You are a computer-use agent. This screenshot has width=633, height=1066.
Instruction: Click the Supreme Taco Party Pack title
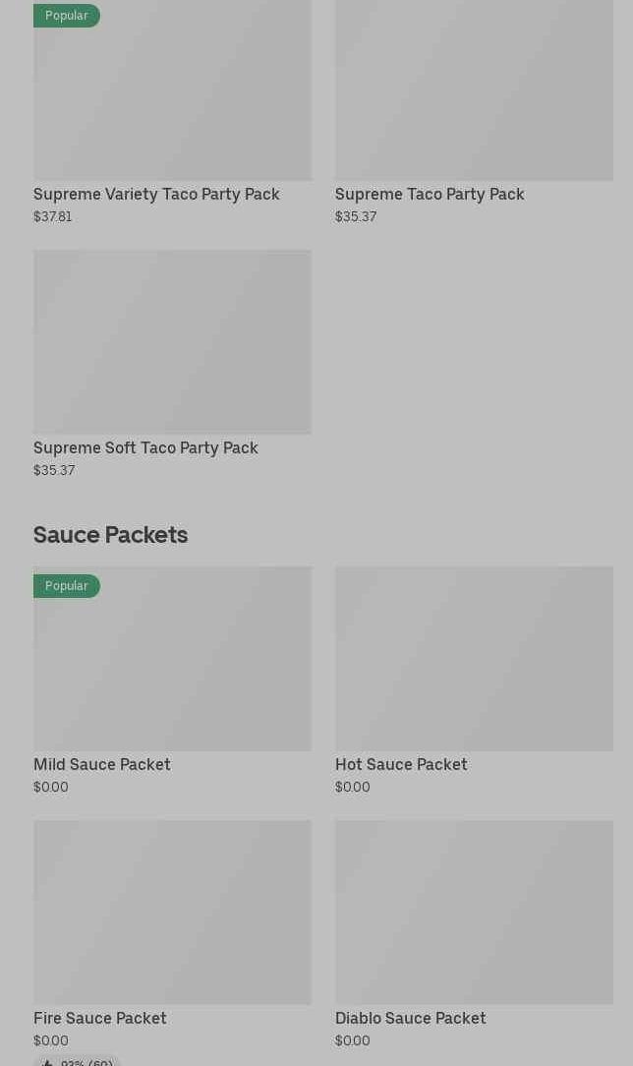(430, 194)
